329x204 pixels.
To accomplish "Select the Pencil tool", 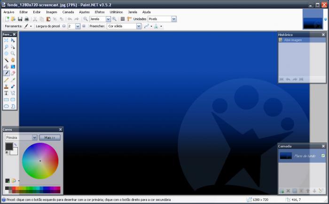I will pos(6,80).
